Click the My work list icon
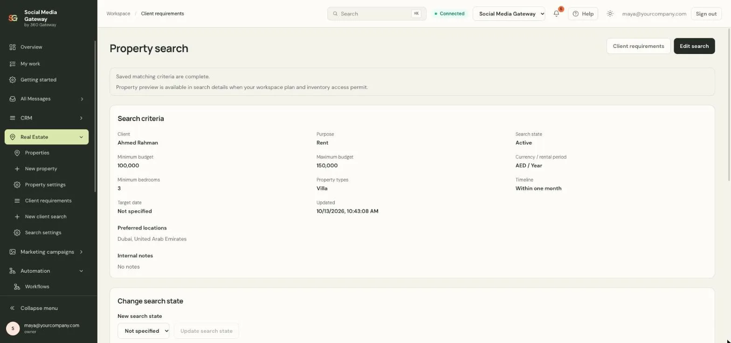 coord(13,64)
